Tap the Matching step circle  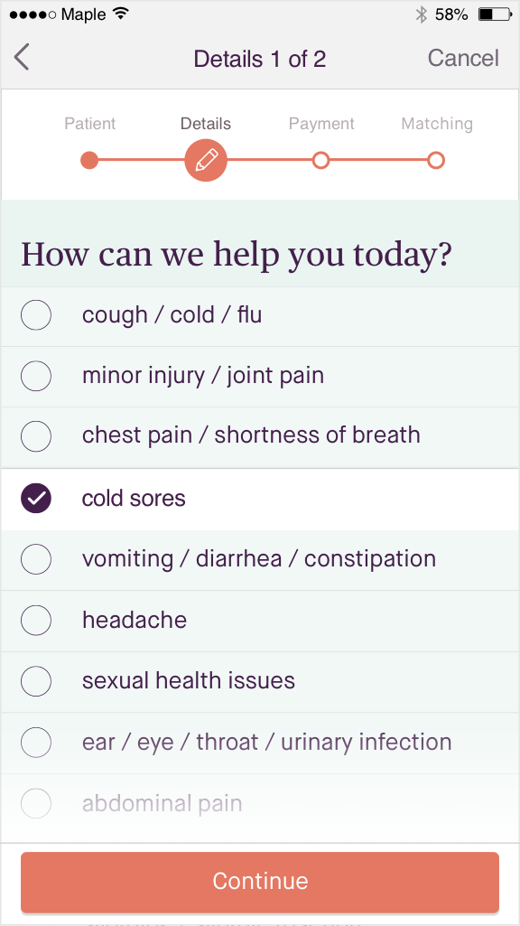click(436, 160)
